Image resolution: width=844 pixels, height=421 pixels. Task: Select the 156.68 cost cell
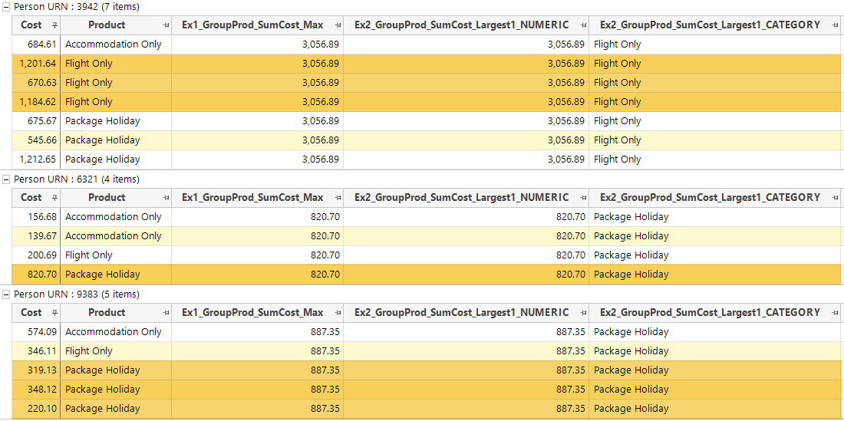pyautogui.click(x=36, y=217)
